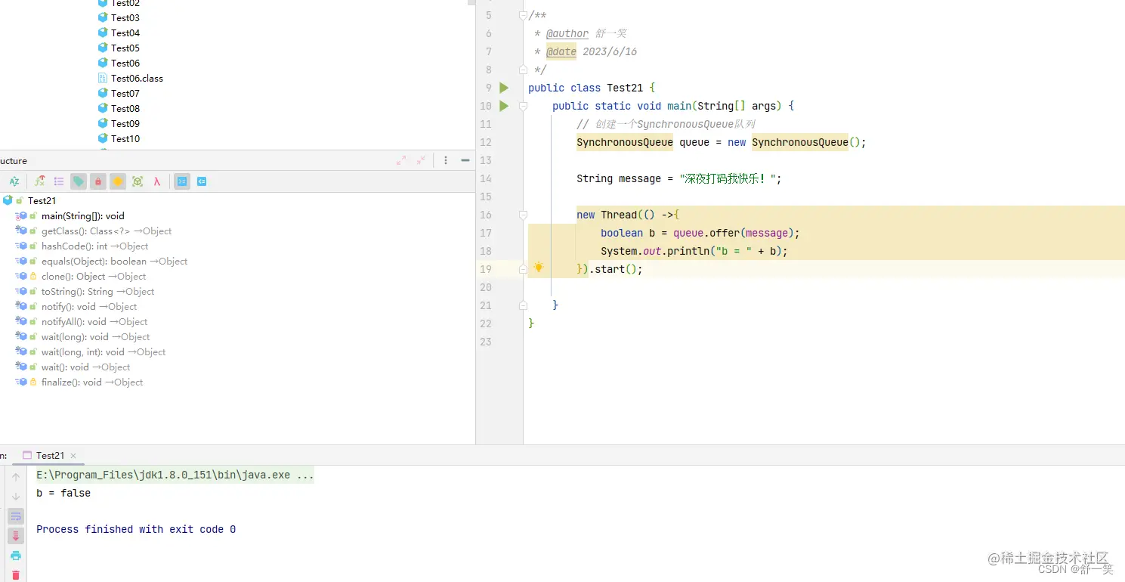
Task: Select Test04 in the project tree
Action: [x=125, y=33]
